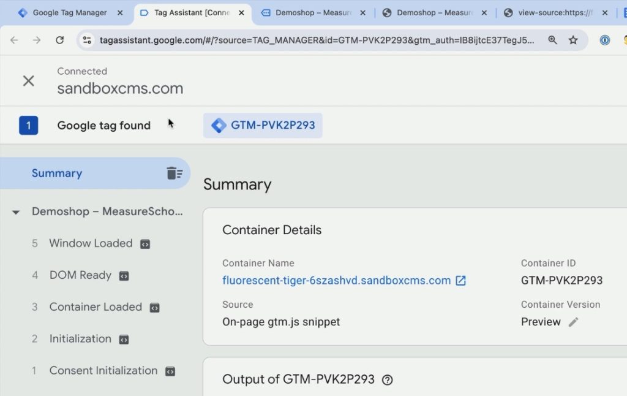Screen dimensions: 627x396
Task: Close the first Demoshop tab
Action: [x=362, y=13]
